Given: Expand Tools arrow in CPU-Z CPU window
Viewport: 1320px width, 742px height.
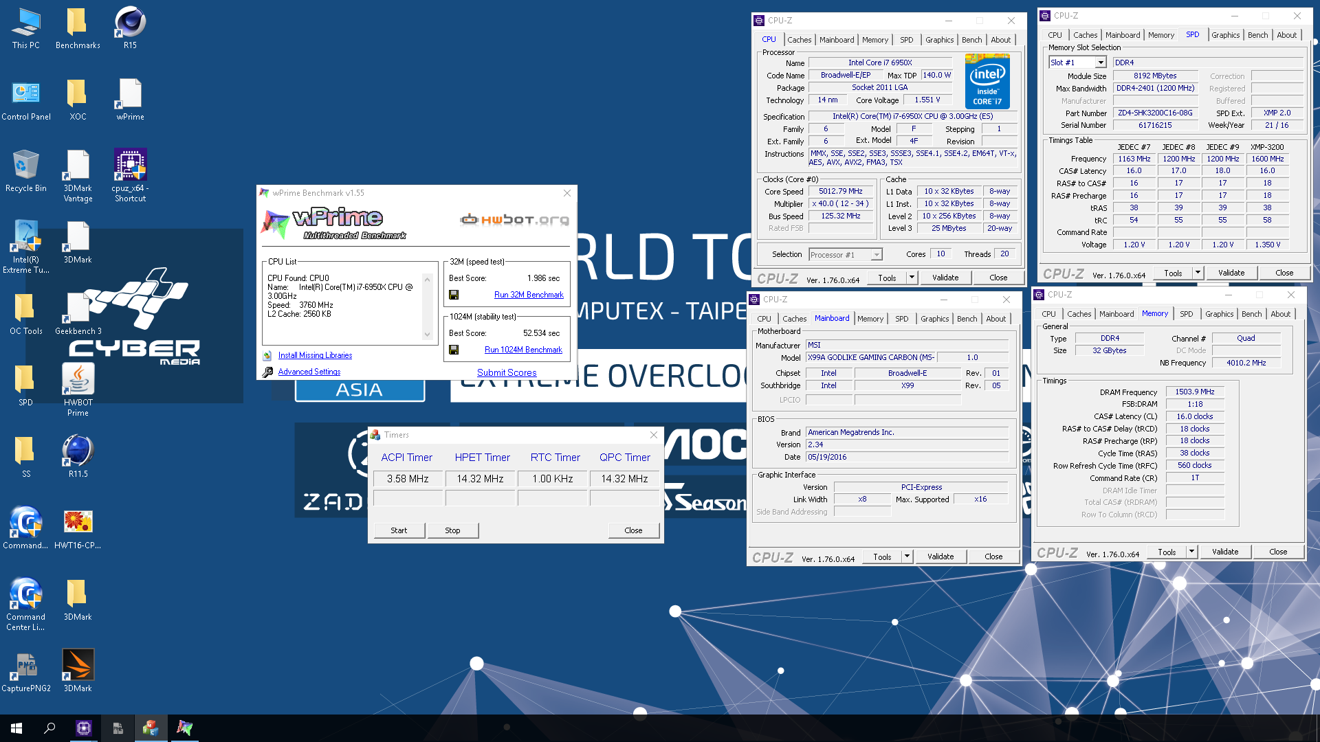Looking at the screenshot, I should click(912, 278).
